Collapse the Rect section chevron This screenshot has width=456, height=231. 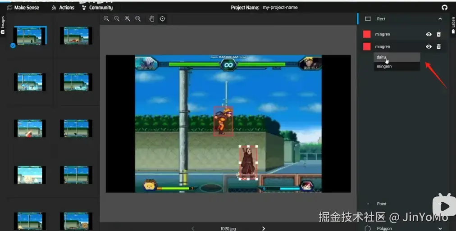pos(440,18)
